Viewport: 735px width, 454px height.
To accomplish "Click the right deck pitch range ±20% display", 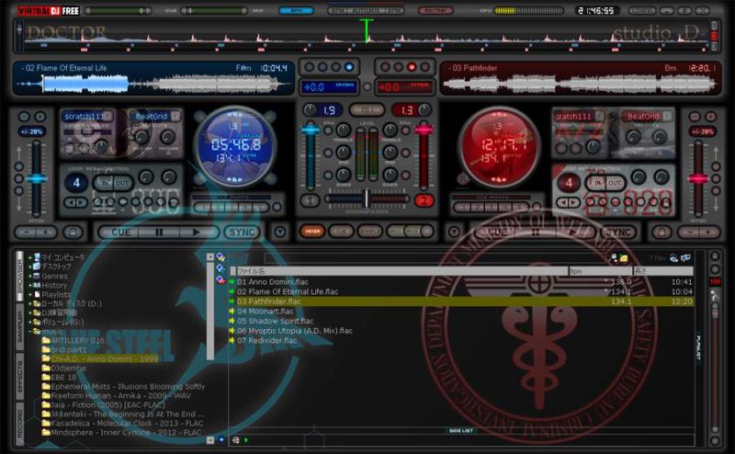I will (x=702, y=131).
